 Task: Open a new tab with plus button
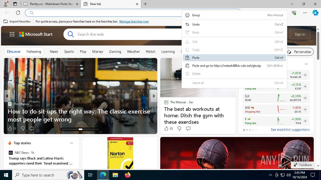coord(145,4)
